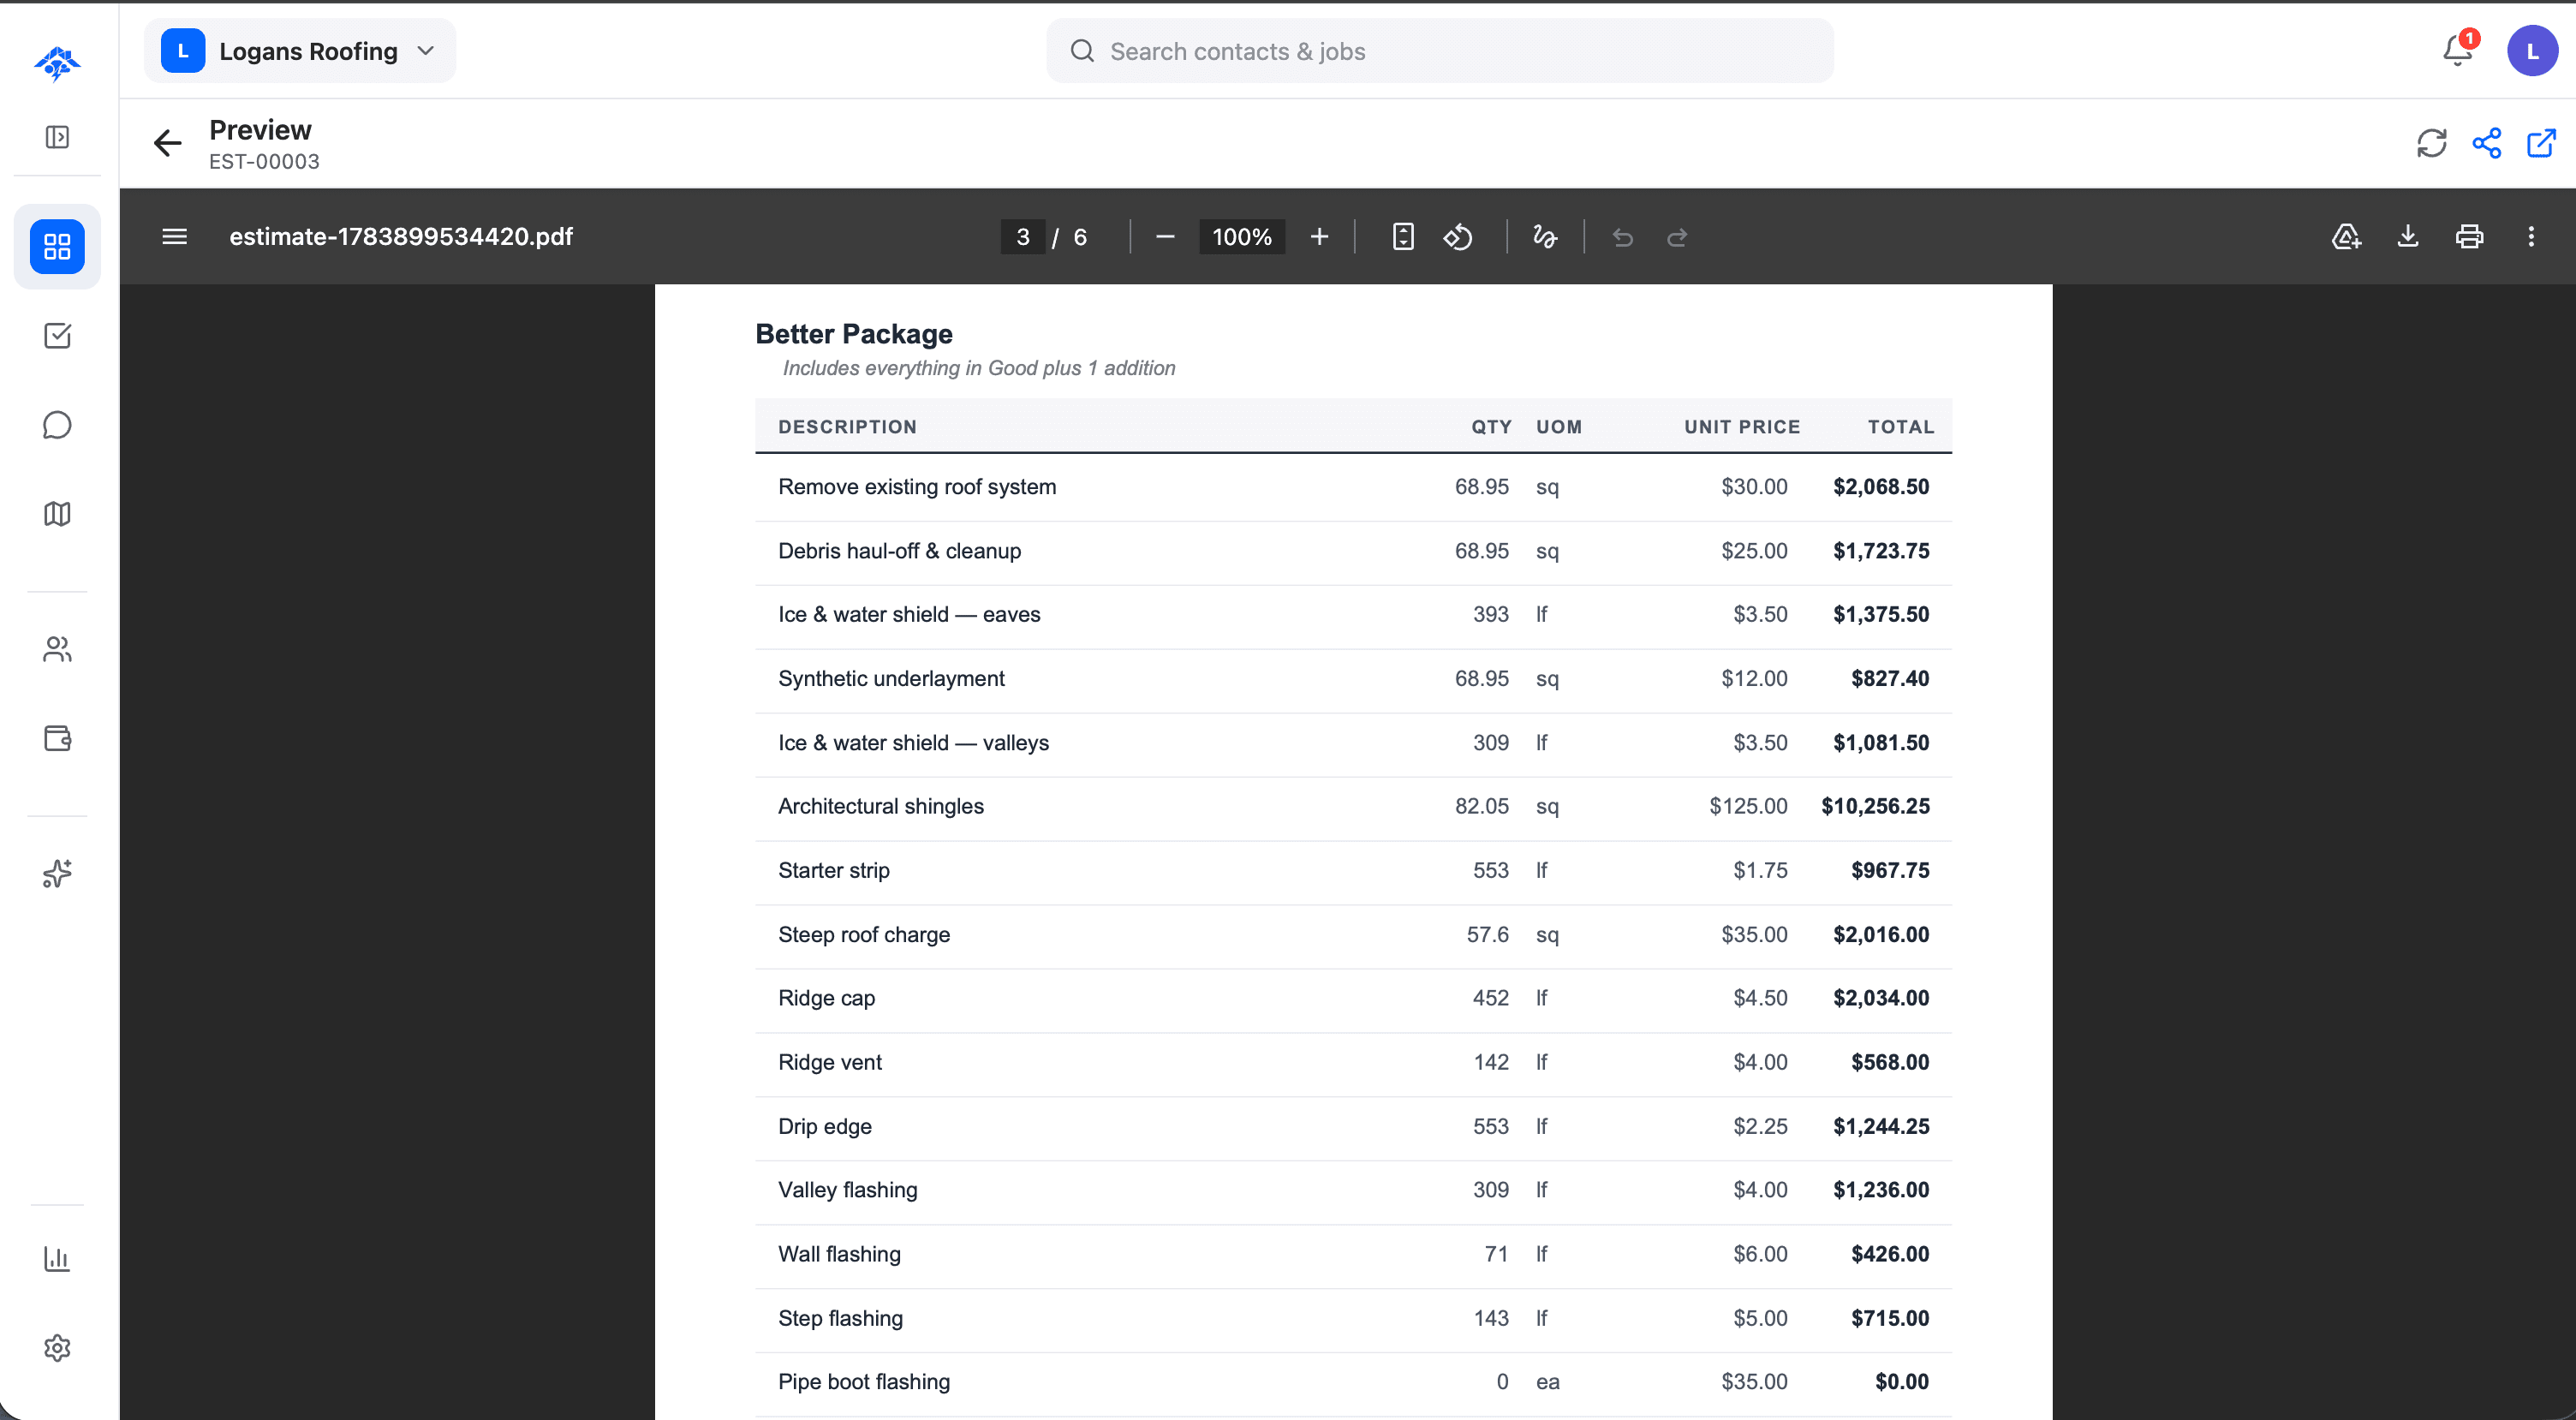The width and height of the screenshot is (2576, 1420).
Task: Expand the Logans Roofing company dropdown
Action: 300,51
